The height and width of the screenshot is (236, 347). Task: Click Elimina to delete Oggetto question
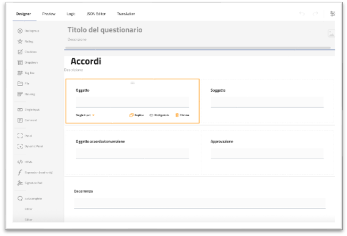tap(182, 115)
